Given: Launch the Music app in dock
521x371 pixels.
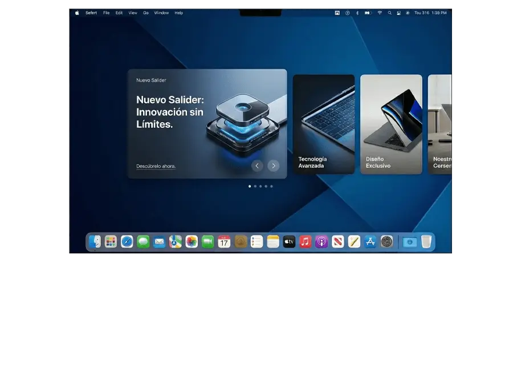Looking at the screenshot, I should pos(306,242).
